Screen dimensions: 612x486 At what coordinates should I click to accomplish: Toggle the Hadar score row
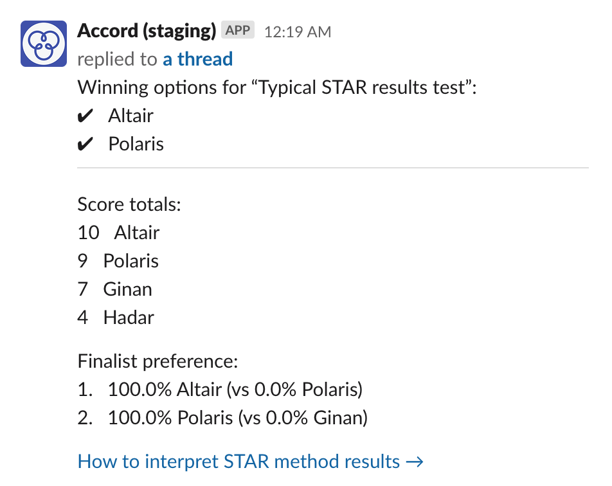point(116,317)
